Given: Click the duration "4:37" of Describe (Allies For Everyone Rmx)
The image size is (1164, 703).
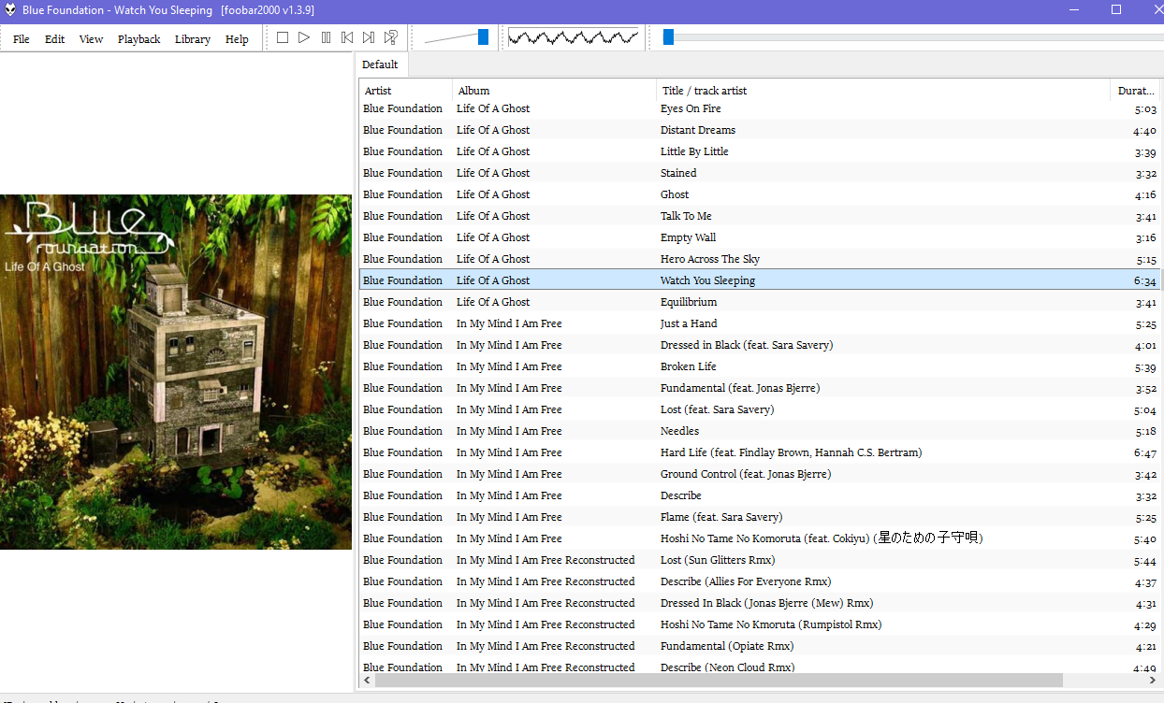Looking at the screenshot, I should (1144, 581).
